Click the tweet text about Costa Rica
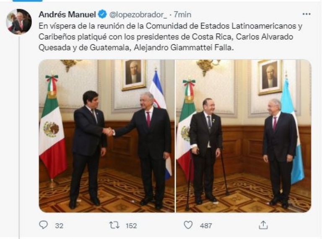Screen dimensions: 322x239 pyautogui.click(x=170, y=37)
